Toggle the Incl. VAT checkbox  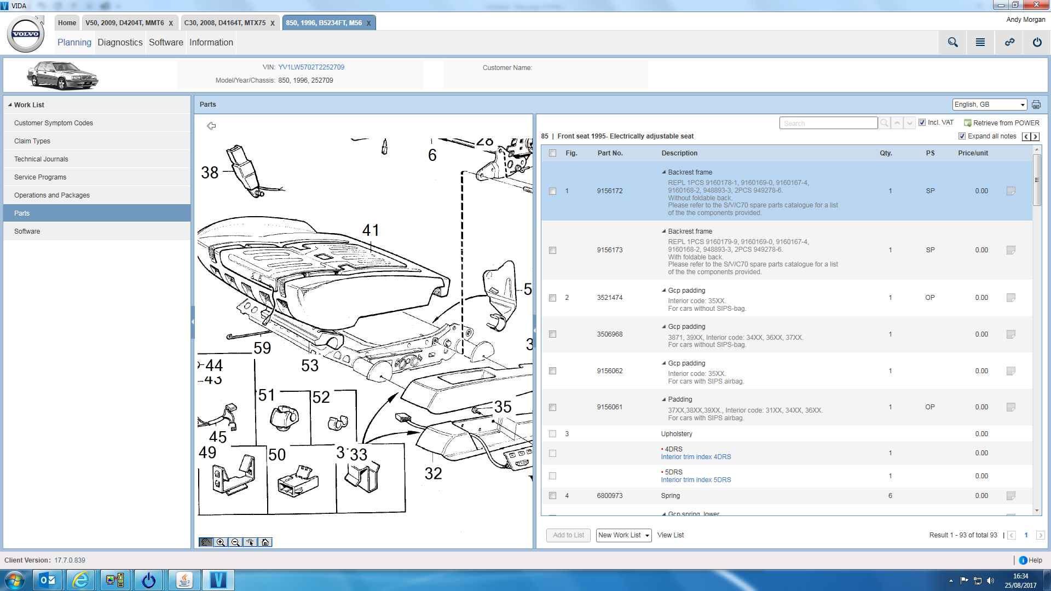coord(922,123)
